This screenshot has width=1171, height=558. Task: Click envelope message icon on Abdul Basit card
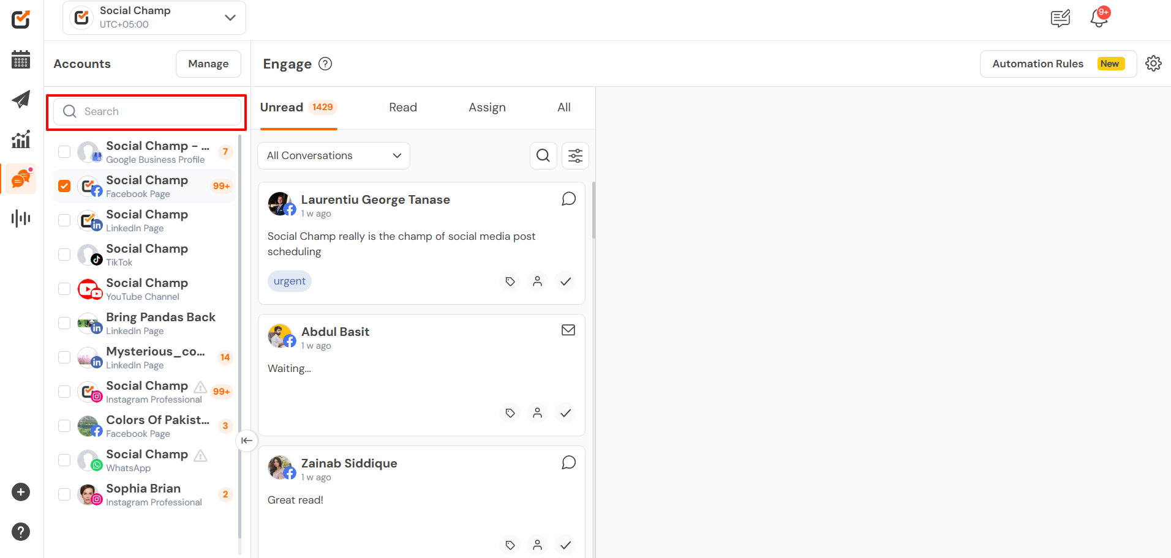[x=568, y=330]
